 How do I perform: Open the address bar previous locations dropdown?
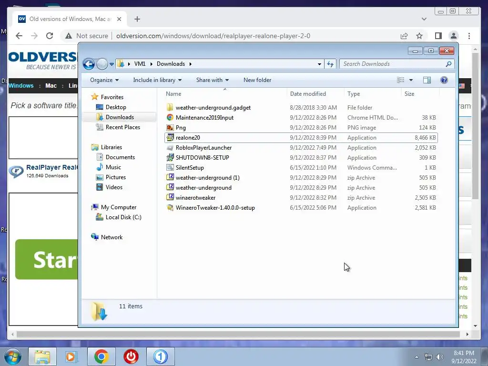(x=319, y=64)
